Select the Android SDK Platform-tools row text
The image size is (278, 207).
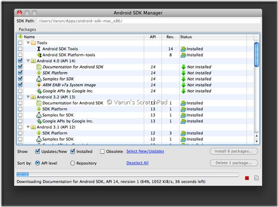[69, 55]
